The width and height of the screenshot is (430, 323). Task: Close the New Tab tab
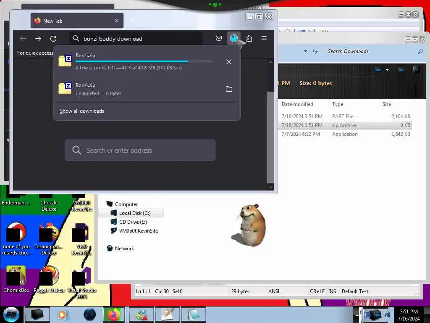click(x=117, y=21)
